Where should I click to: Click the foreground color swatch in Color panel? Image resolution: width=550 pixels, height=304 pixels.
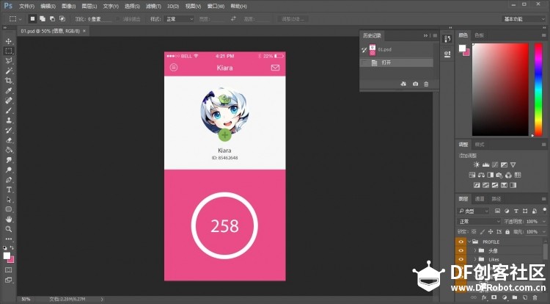pos(462,48)
